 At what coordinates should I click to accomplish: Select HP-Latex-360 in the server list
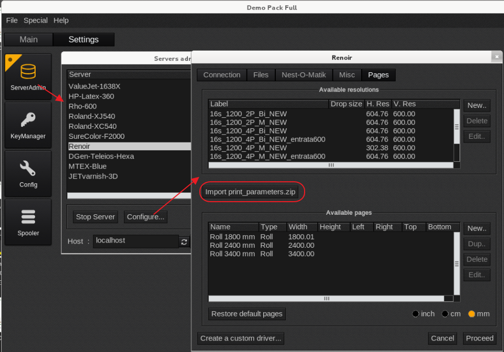point(91,96)
